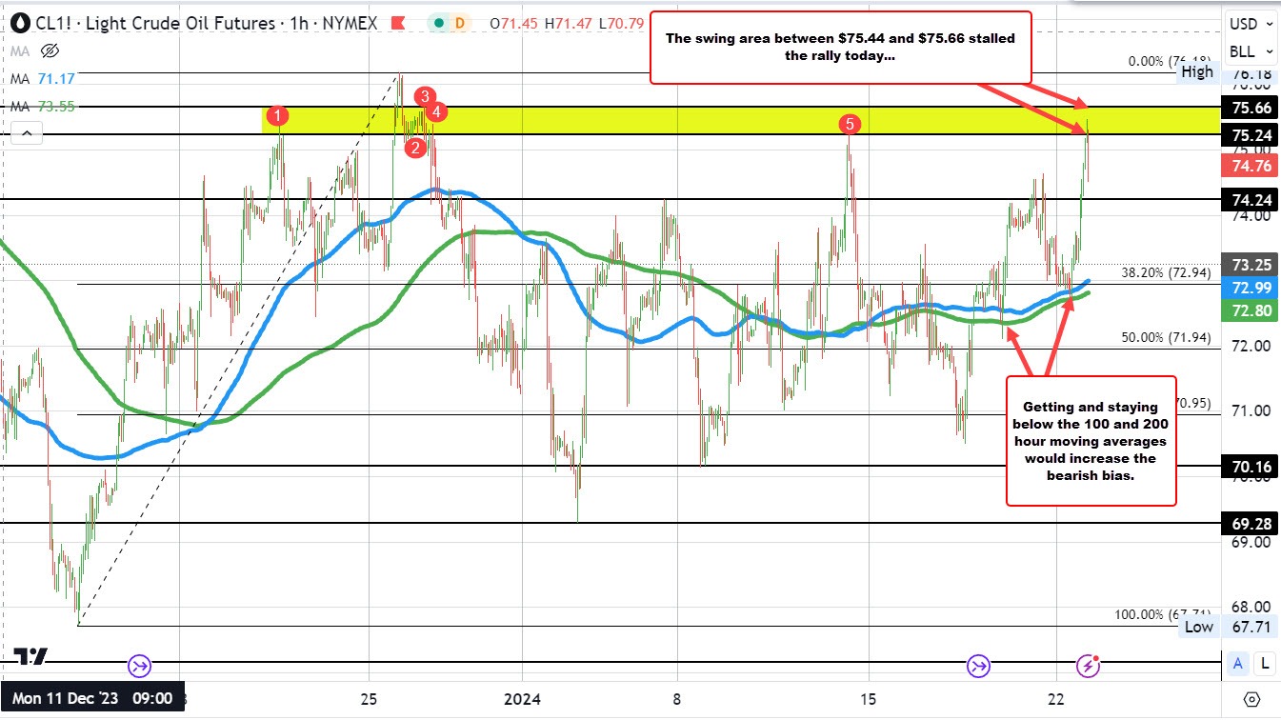Screen dimensions: 1281x720
Task: Toggle the A auto scale button
Action: 1238,663
